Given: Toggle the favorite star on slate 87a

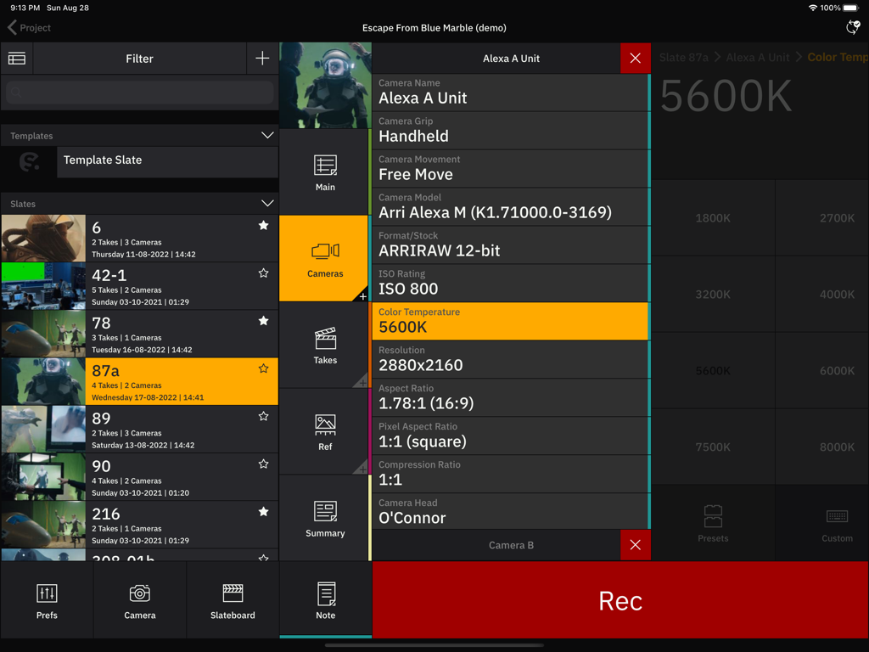Looking at the screenshot, I should tap(263, 368).
